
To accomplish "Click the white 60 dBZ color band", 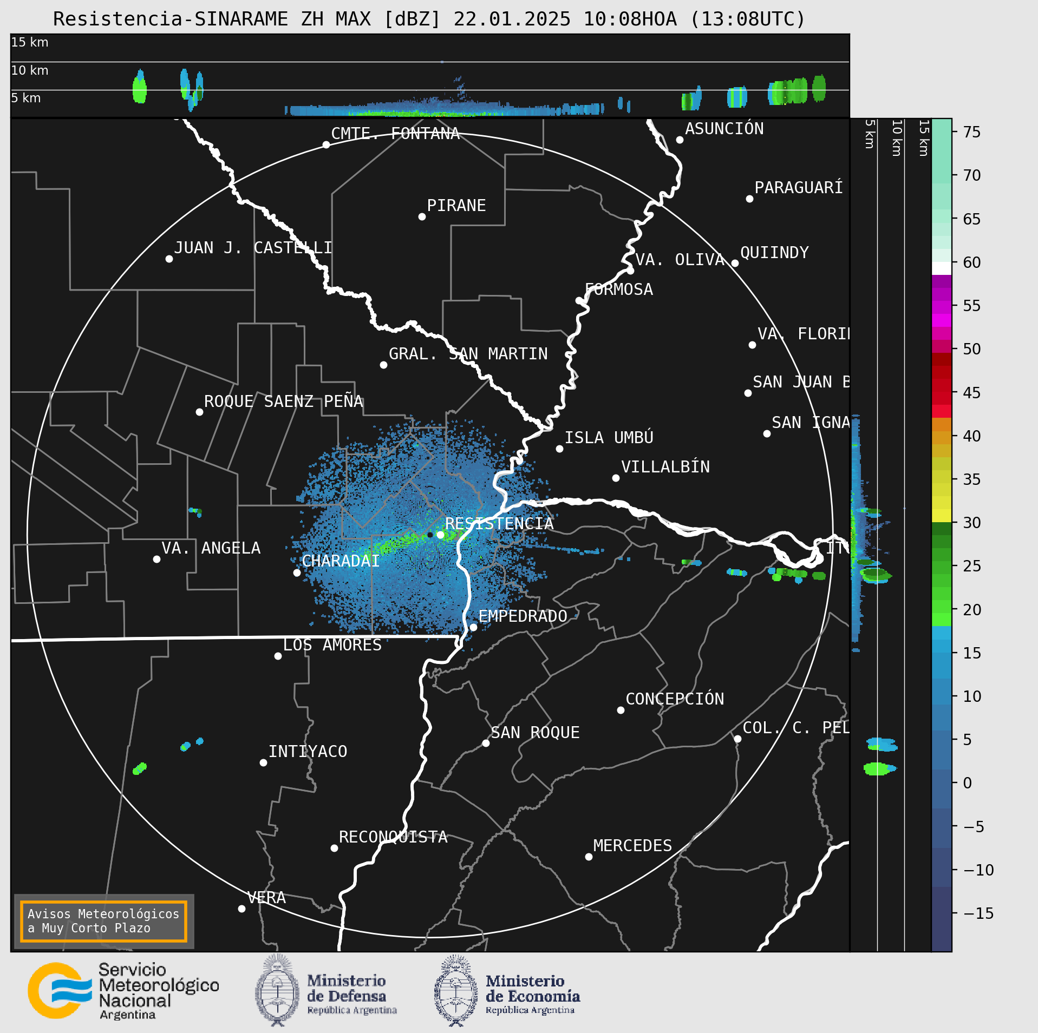I will (x=942, y=268).
